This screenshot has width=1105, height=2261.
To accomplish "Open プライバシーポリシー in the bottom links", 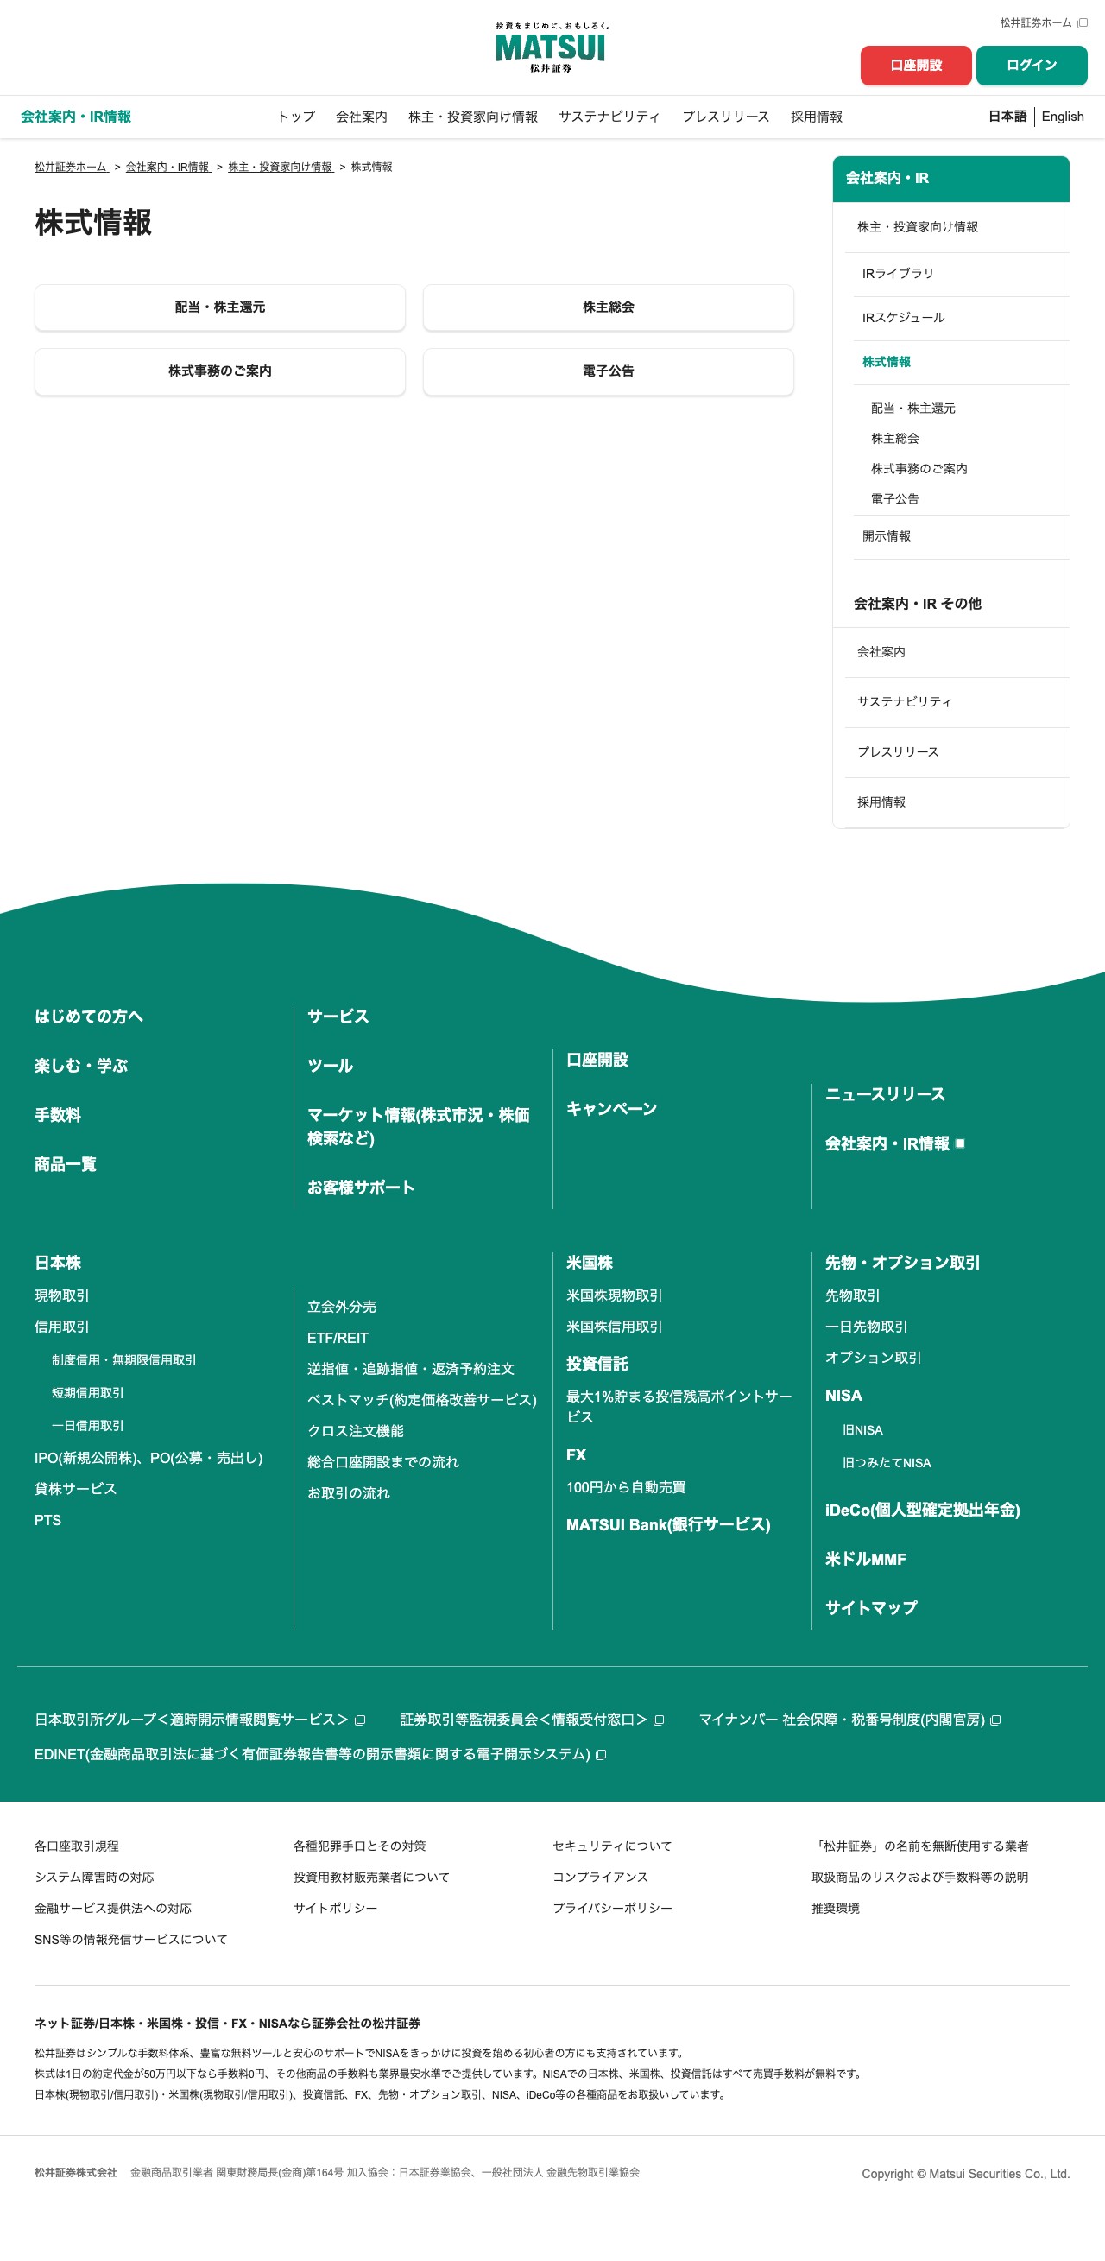I will click(613, 1908).
